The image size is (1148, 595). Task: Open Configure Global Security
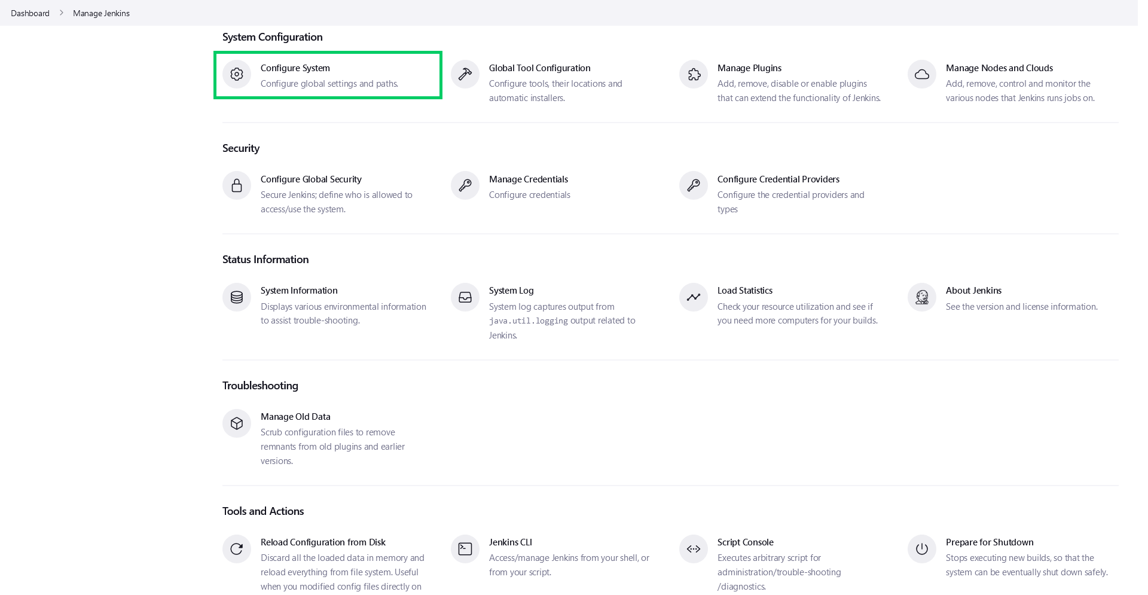pyautogui.click(x=311, y=179)
